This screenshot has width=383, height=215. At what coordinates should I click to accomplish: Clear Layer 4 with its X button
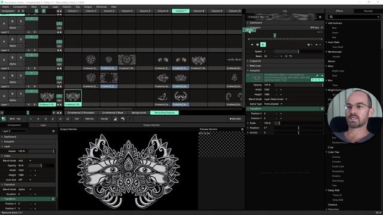[4, 42]
